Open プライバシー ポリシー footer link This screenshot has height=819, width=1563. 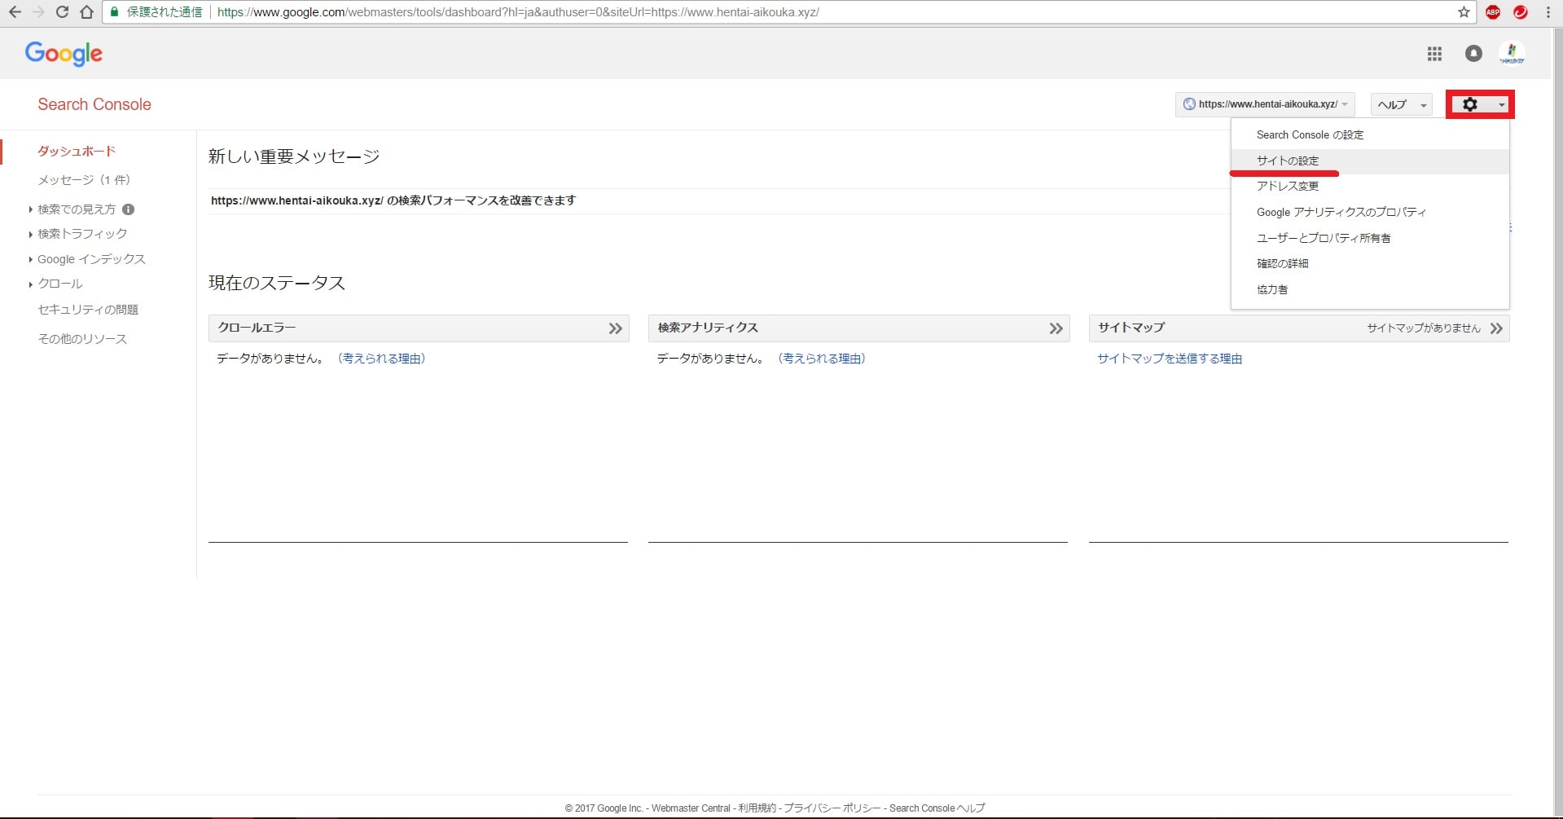(x=832, y=808)
